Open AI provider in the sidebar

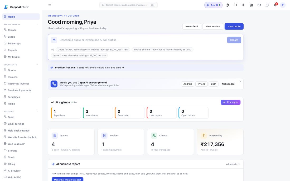click(x=21, y=171)
